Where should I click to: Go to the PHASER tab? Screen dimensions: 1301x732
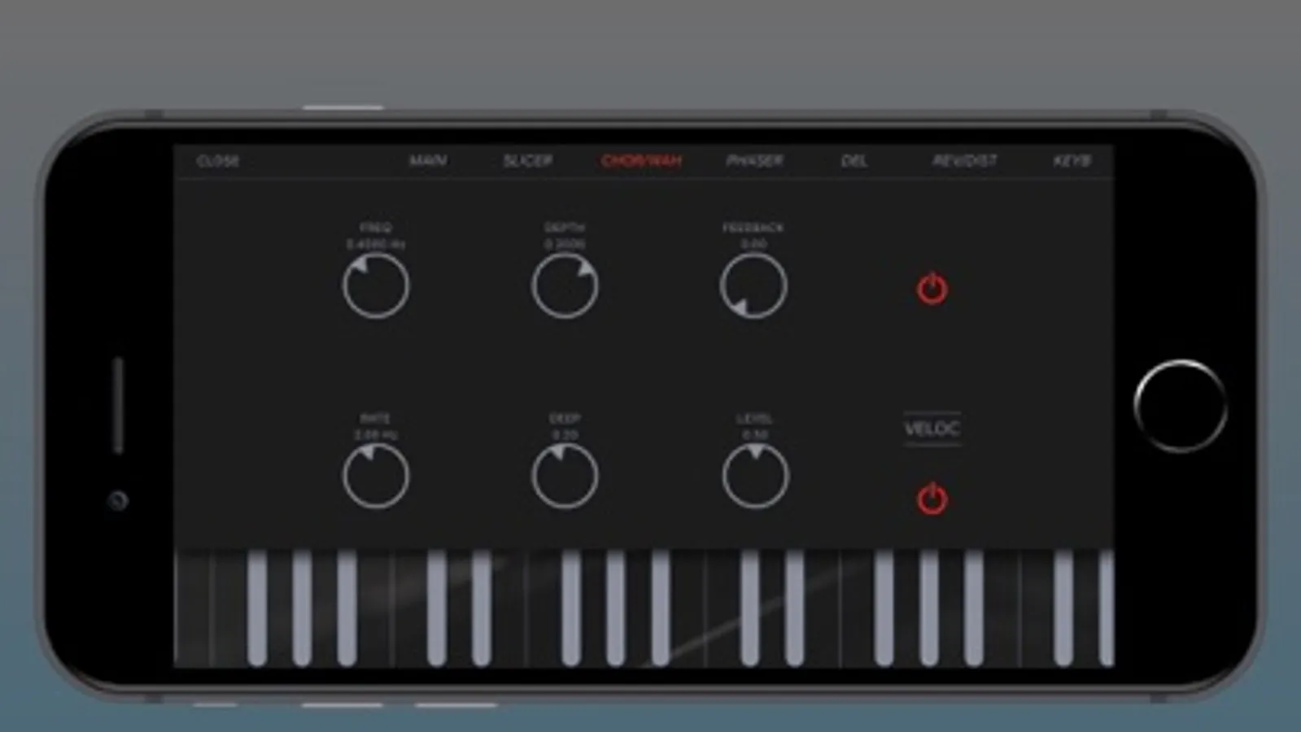tap(754, 161)
